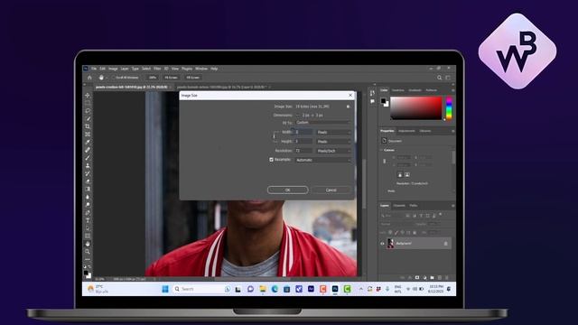
Task: Click the delete layer trash icon
Action: pyautogui.click(x=447, y=277)
